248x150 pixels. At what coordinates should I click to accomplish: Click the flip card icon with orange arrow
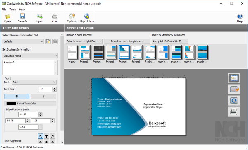[x=234, y=90]
